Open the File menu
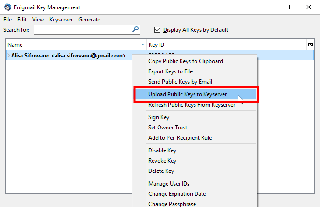Viewport: 320px width, 207px height. pos(7,20)
